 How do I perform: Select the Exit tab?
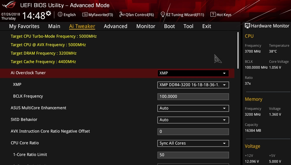[207, 26]
